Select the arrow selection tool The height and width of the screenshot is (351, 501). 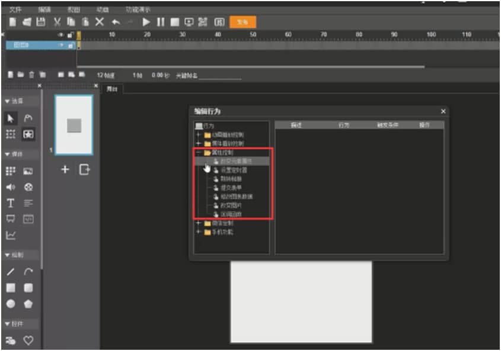click(x=11, y=118)
